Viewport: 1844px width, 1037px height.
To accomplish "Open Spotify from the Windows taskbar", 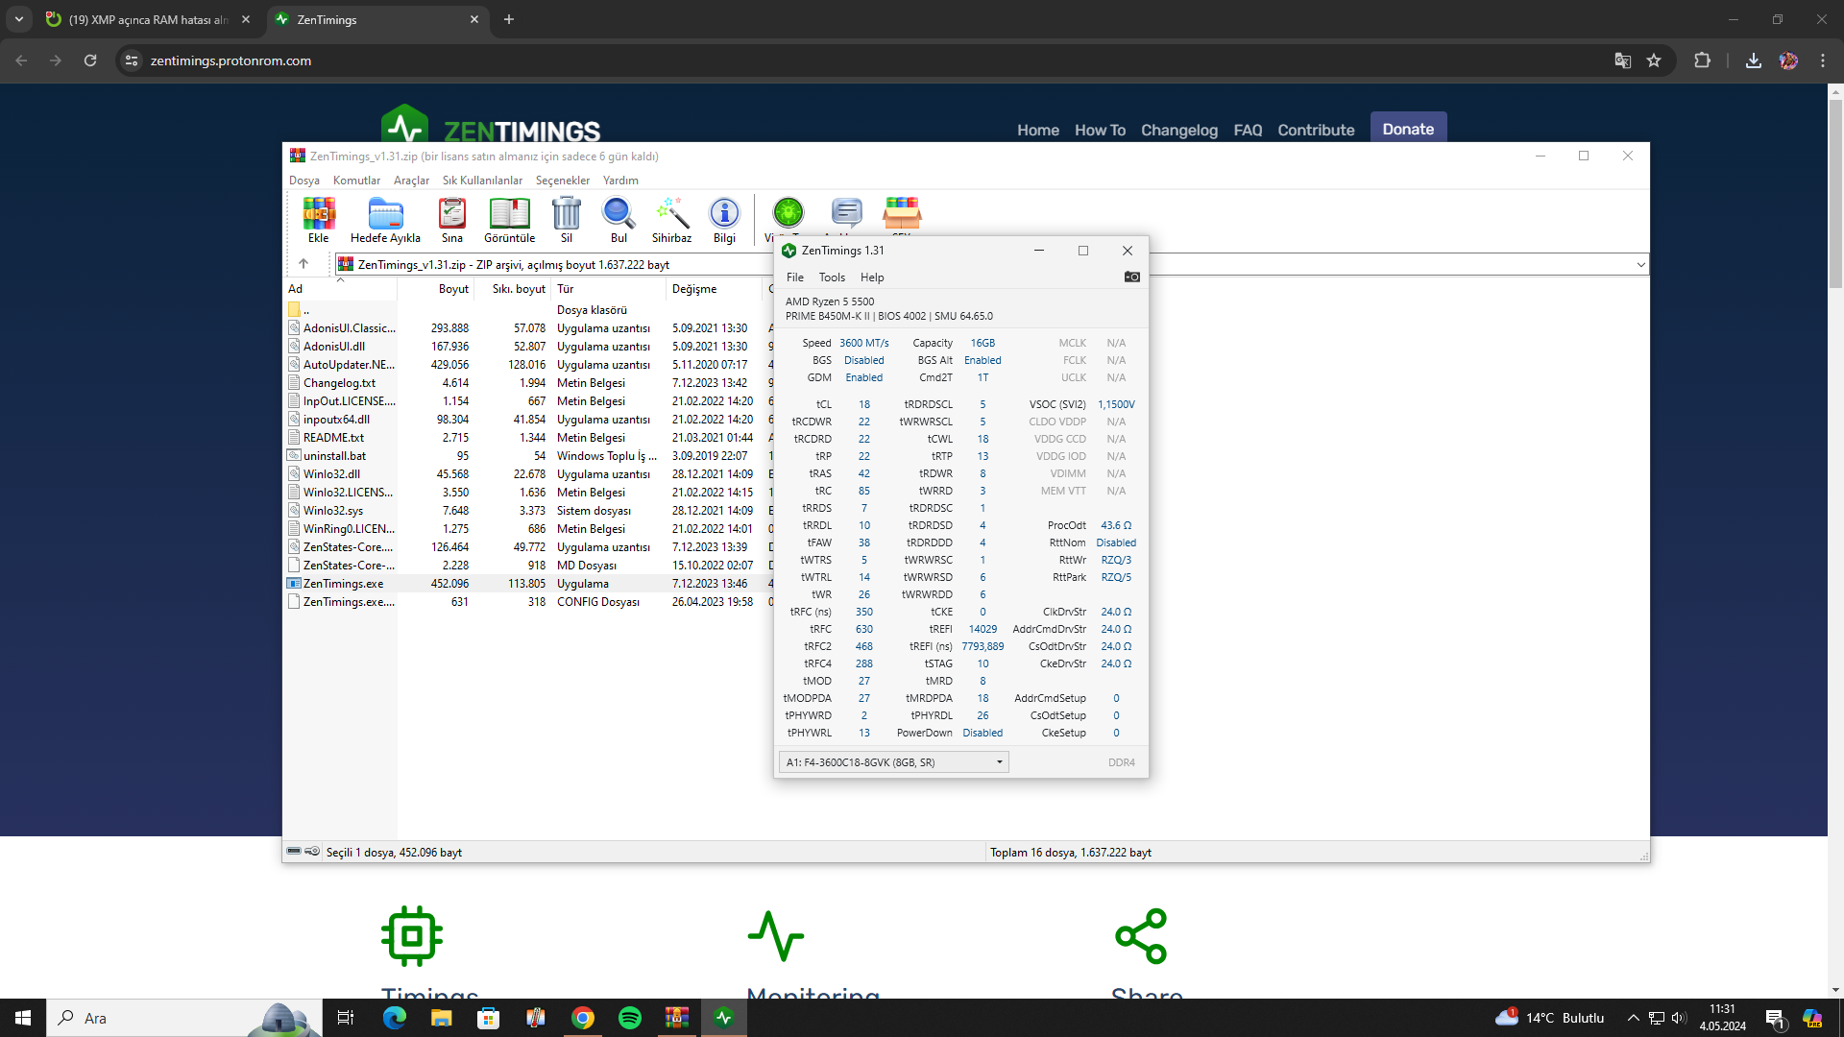I will coord(630,1018).
